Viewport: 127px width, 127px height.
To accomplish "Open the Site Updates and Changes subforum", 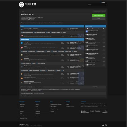I will (x=40, y=32).
